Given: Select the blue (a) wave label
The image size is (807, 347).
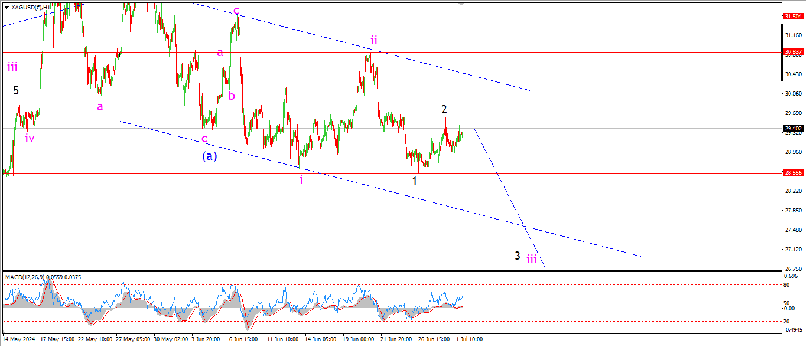Looking at the screenshot, I should tap(209, 156).
